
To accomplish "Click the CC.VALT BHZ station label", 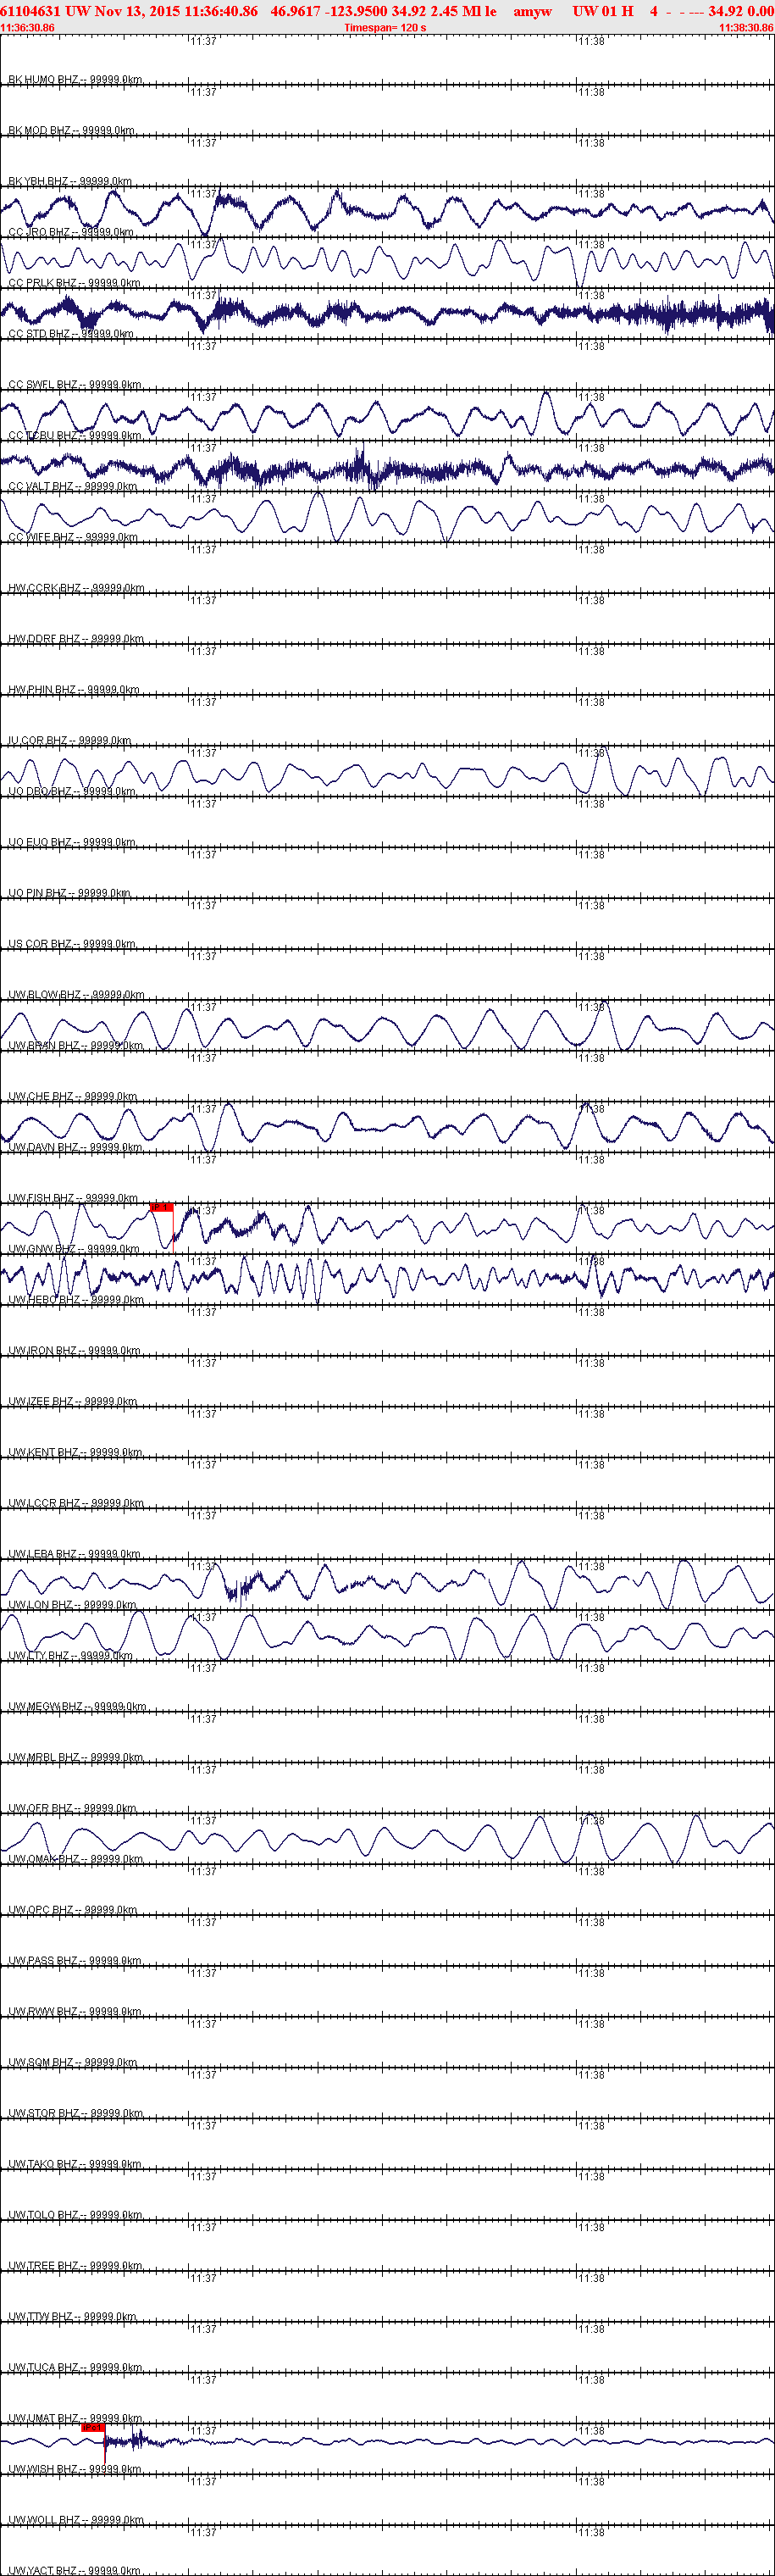I will pos(72,487).
